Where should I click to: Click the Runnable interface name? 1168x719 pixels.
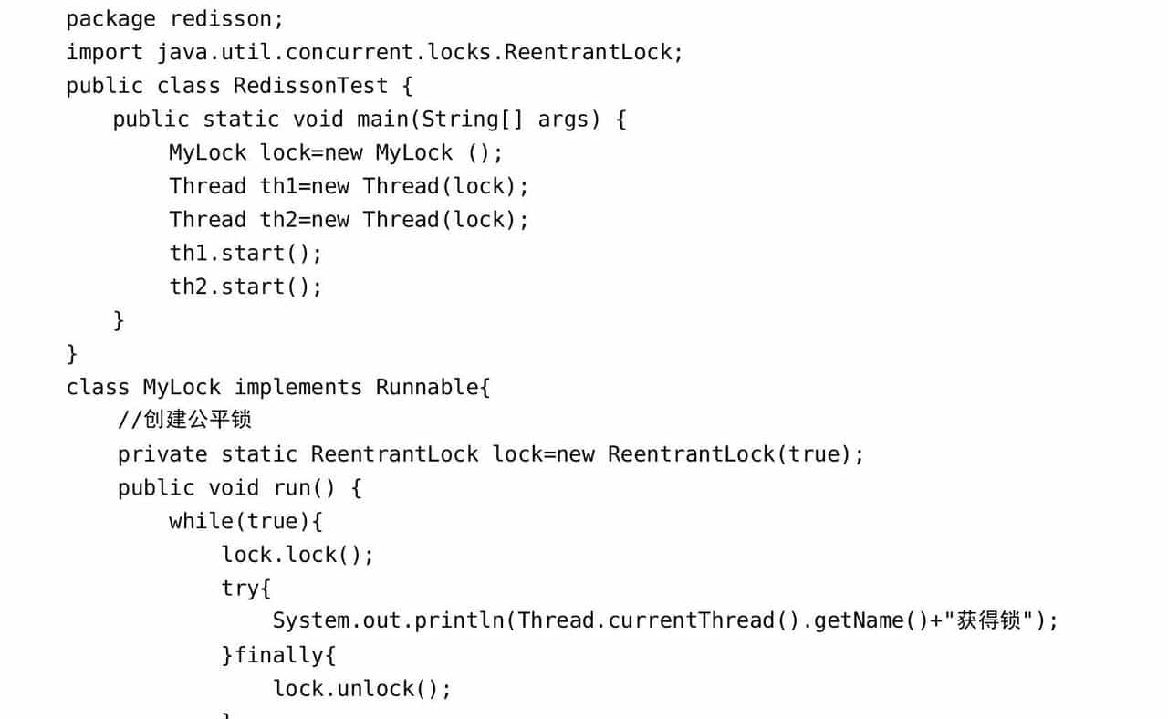(x=426, y=388)
